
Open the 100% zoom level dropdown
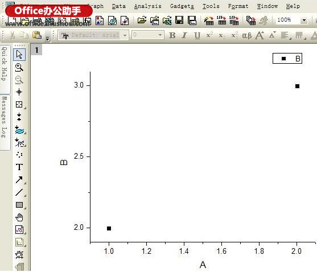pyautogui.click(x=304, y=20)
